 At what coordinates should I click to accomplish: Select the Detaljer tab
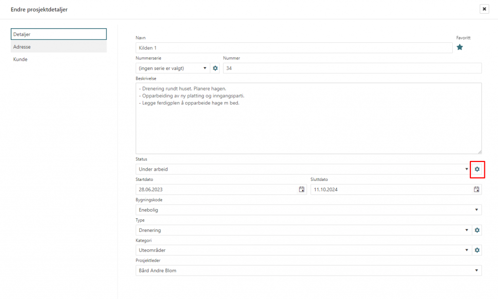[58, 34]
